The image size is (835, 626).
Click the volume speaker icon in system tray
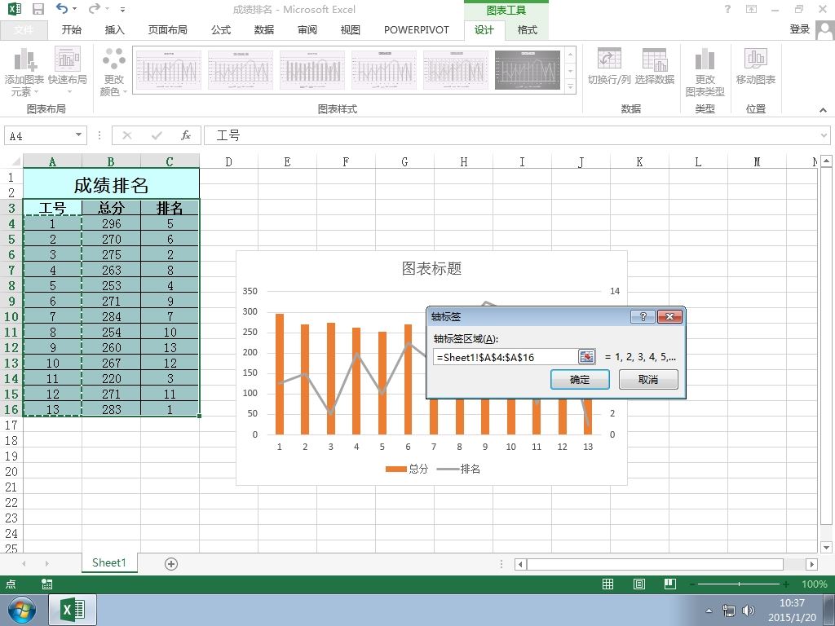749,611
